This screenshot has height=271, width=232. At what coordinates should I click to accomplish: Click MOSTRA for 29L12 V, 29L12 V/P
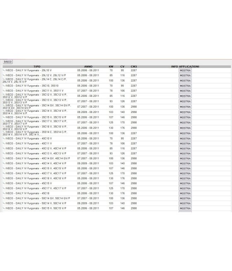pos(185,76)
